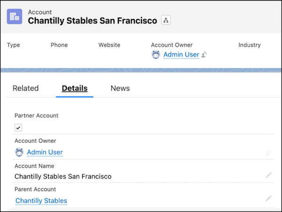Click the Phone field label in header

click(x=59, y=45)
